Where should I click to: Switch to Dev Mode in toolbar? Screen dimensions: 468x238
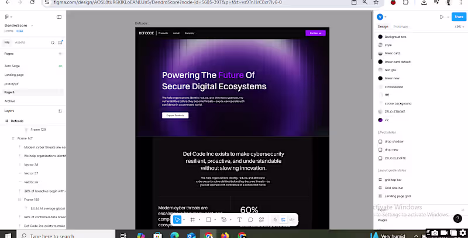point(291,220)
